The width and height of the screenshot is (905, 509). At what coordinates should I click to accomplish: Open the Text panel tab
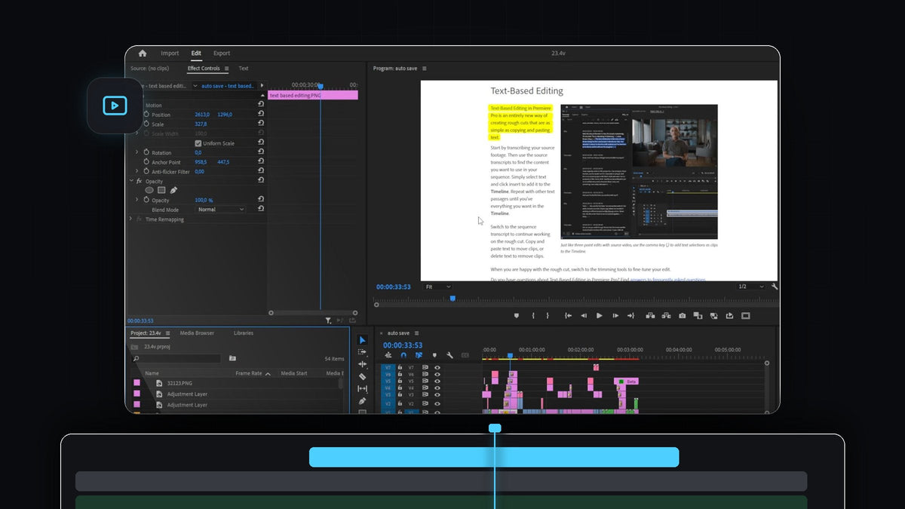(244, 69)
